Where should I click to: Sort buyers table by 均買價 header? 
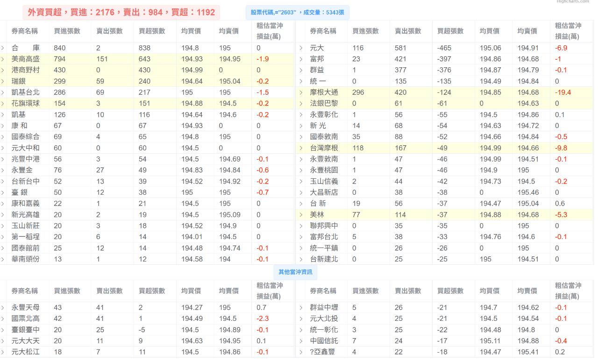191,31
